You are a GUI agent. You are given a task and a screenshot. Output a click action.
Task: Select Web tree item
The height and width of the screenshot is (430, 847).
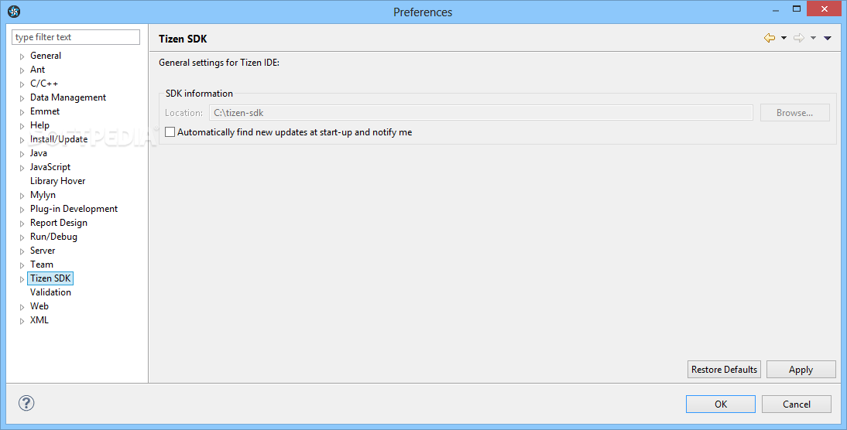click(x=39, y=306)
